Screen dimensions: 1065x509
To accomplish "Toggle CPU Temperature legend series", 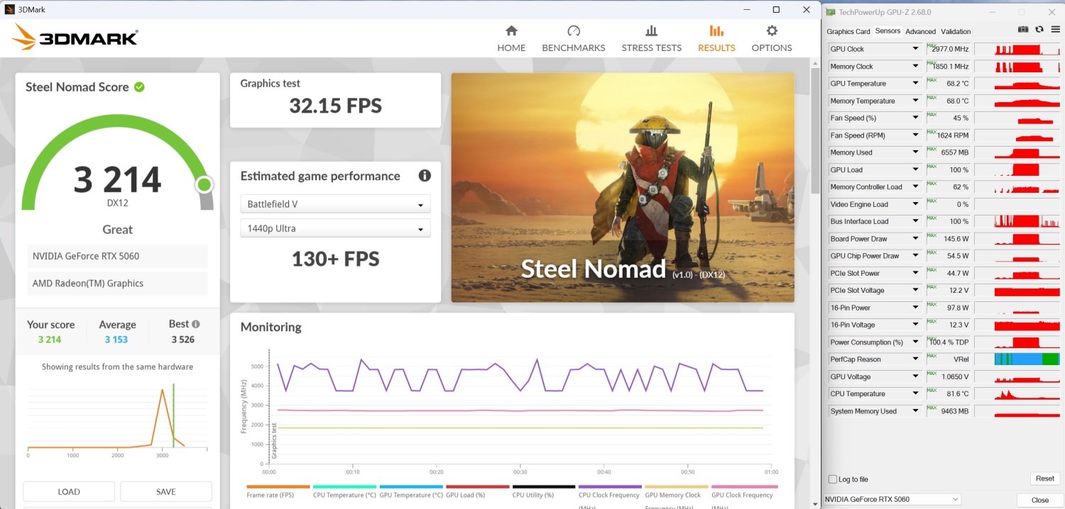I will 344,491.
